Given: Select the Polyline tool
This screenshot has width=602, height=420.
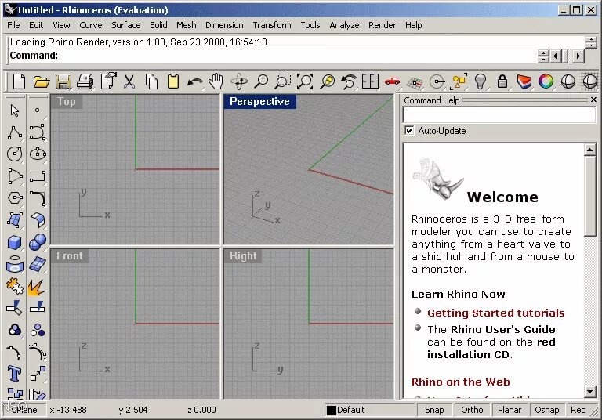Looking at the screenshot, I should [x=15, y=132].
